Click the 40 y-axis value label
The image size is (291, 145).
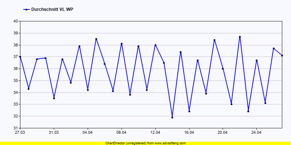pyautogui.click(x=16, y=21)
